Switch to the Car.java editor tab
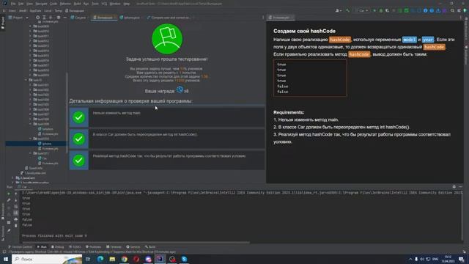This screenshot has height=264, width=469. (x=78, y=18)
